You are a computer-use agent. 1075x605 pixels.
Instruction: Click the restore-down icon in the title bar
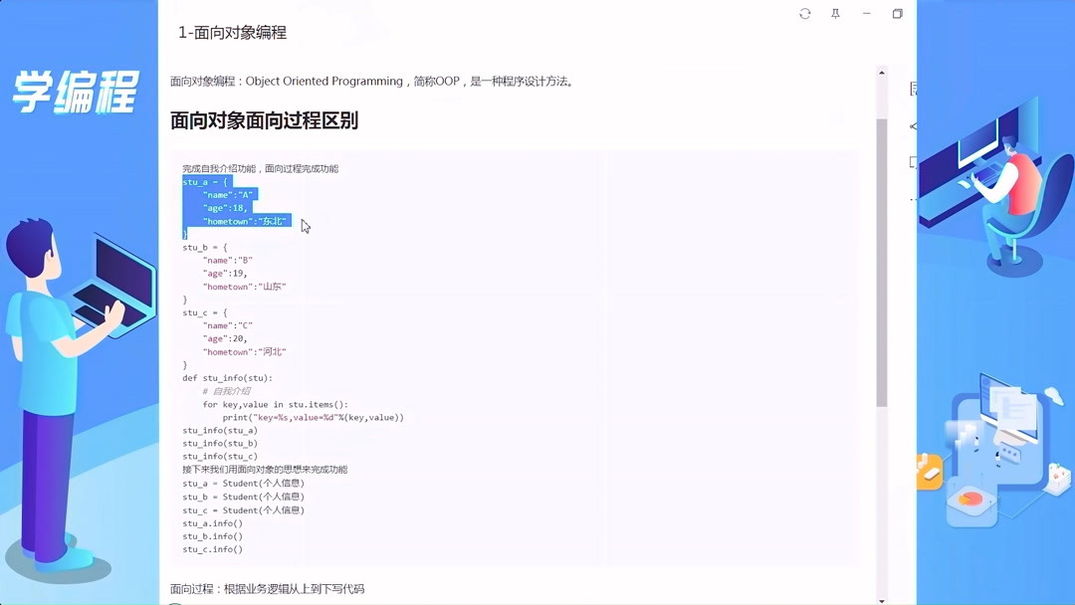click(897, 14)
